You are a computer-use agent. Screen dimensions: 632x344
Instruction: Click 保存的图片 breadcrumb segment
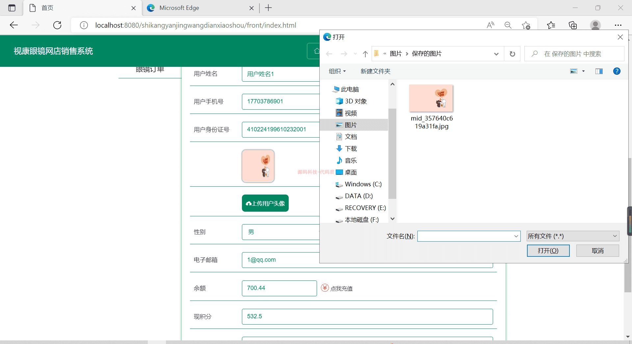[427, 54]
